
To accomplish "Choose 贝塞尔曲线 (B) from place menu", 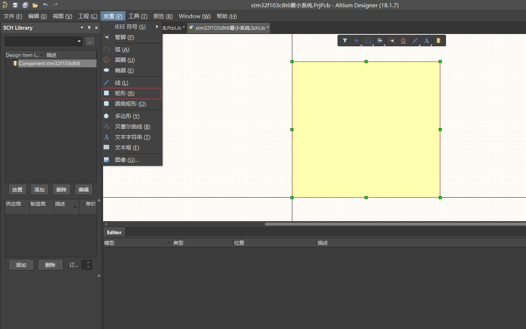I will point(131,127).
